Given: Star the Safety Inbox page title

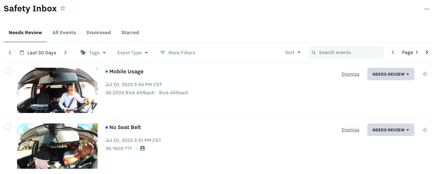Looking at the screenshot, I should pyautogui.click(x=63, y=8).
